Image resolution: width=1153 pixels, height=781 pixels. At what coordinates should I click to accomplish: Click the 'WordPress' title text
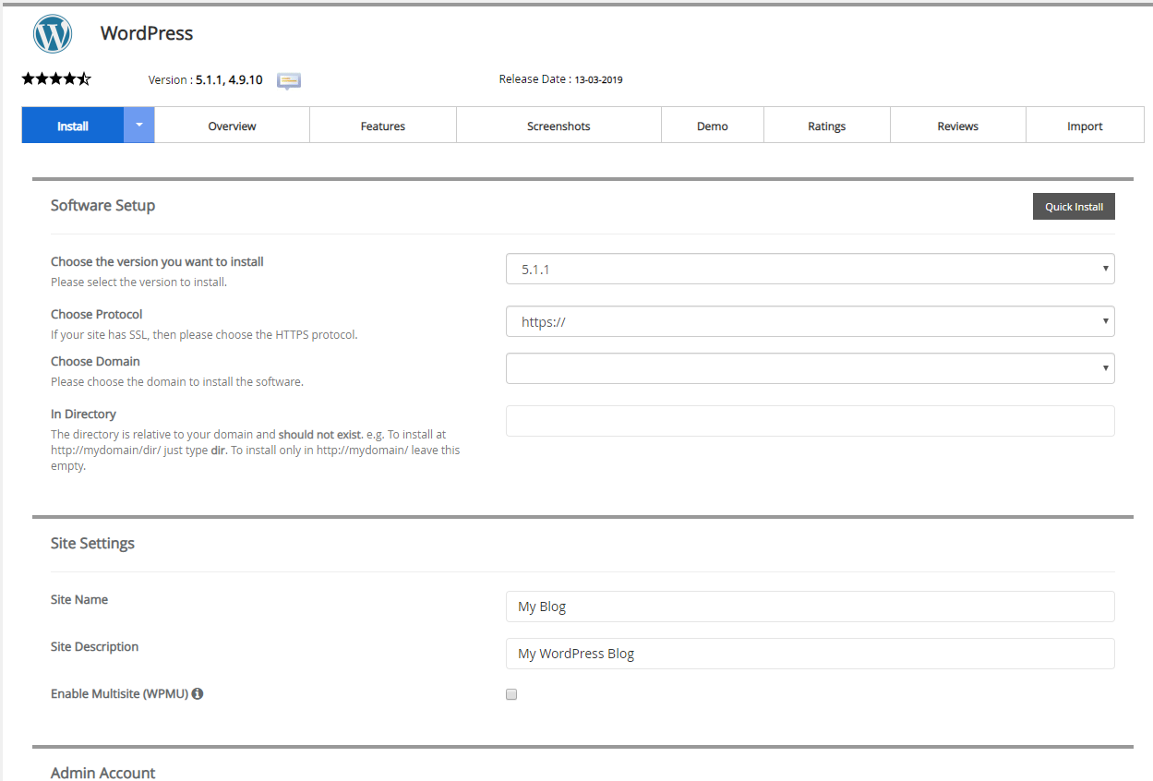(x=147, y=33)
